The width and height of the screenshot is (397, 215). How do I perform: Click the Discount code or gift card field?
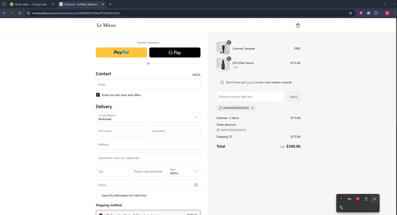pyautogui.click(x=250, y=97)
